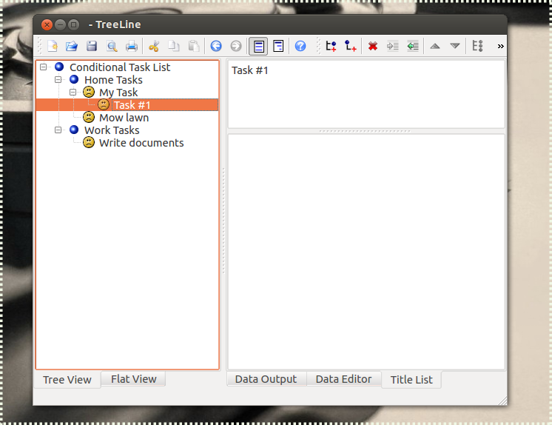This screenshot has height=425, width=552.
Task: Close the TreeLine window
Action: [47, 24]
